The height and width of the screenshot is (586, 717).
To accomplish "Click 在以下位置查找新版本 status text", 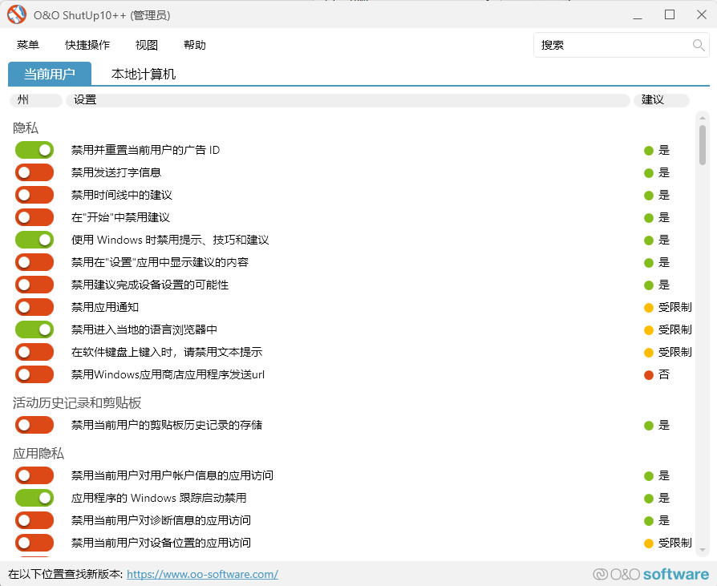I will click(x=66, y=574).
